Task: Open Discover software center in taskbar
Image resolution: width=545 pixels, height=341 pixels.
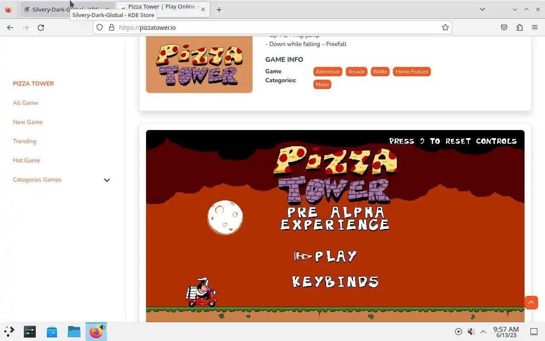Action: pyautogui.click(x=52, y=332)
